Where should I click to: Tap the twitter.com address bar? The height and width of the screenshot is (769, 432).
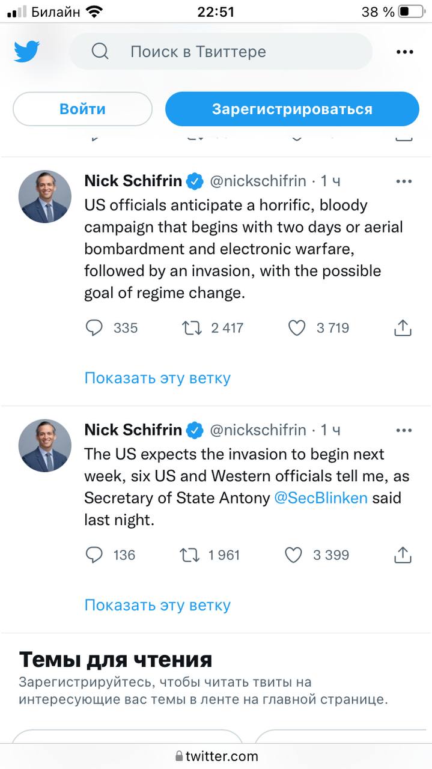(216, 756)
